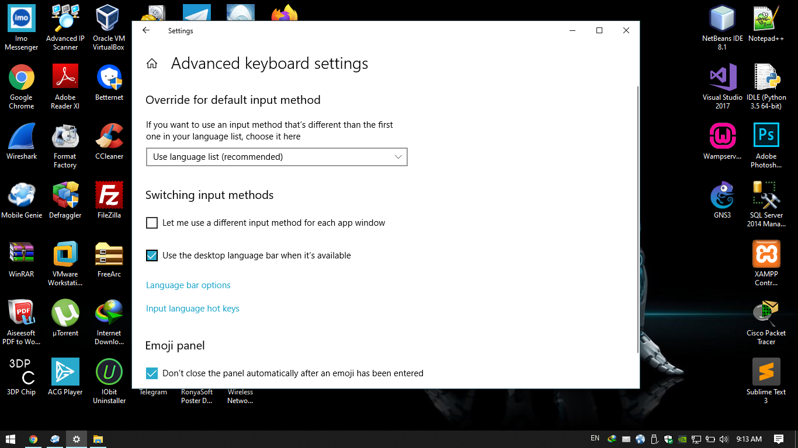
Task: Open the EN language indicator menu
Action: pos(595,438)
